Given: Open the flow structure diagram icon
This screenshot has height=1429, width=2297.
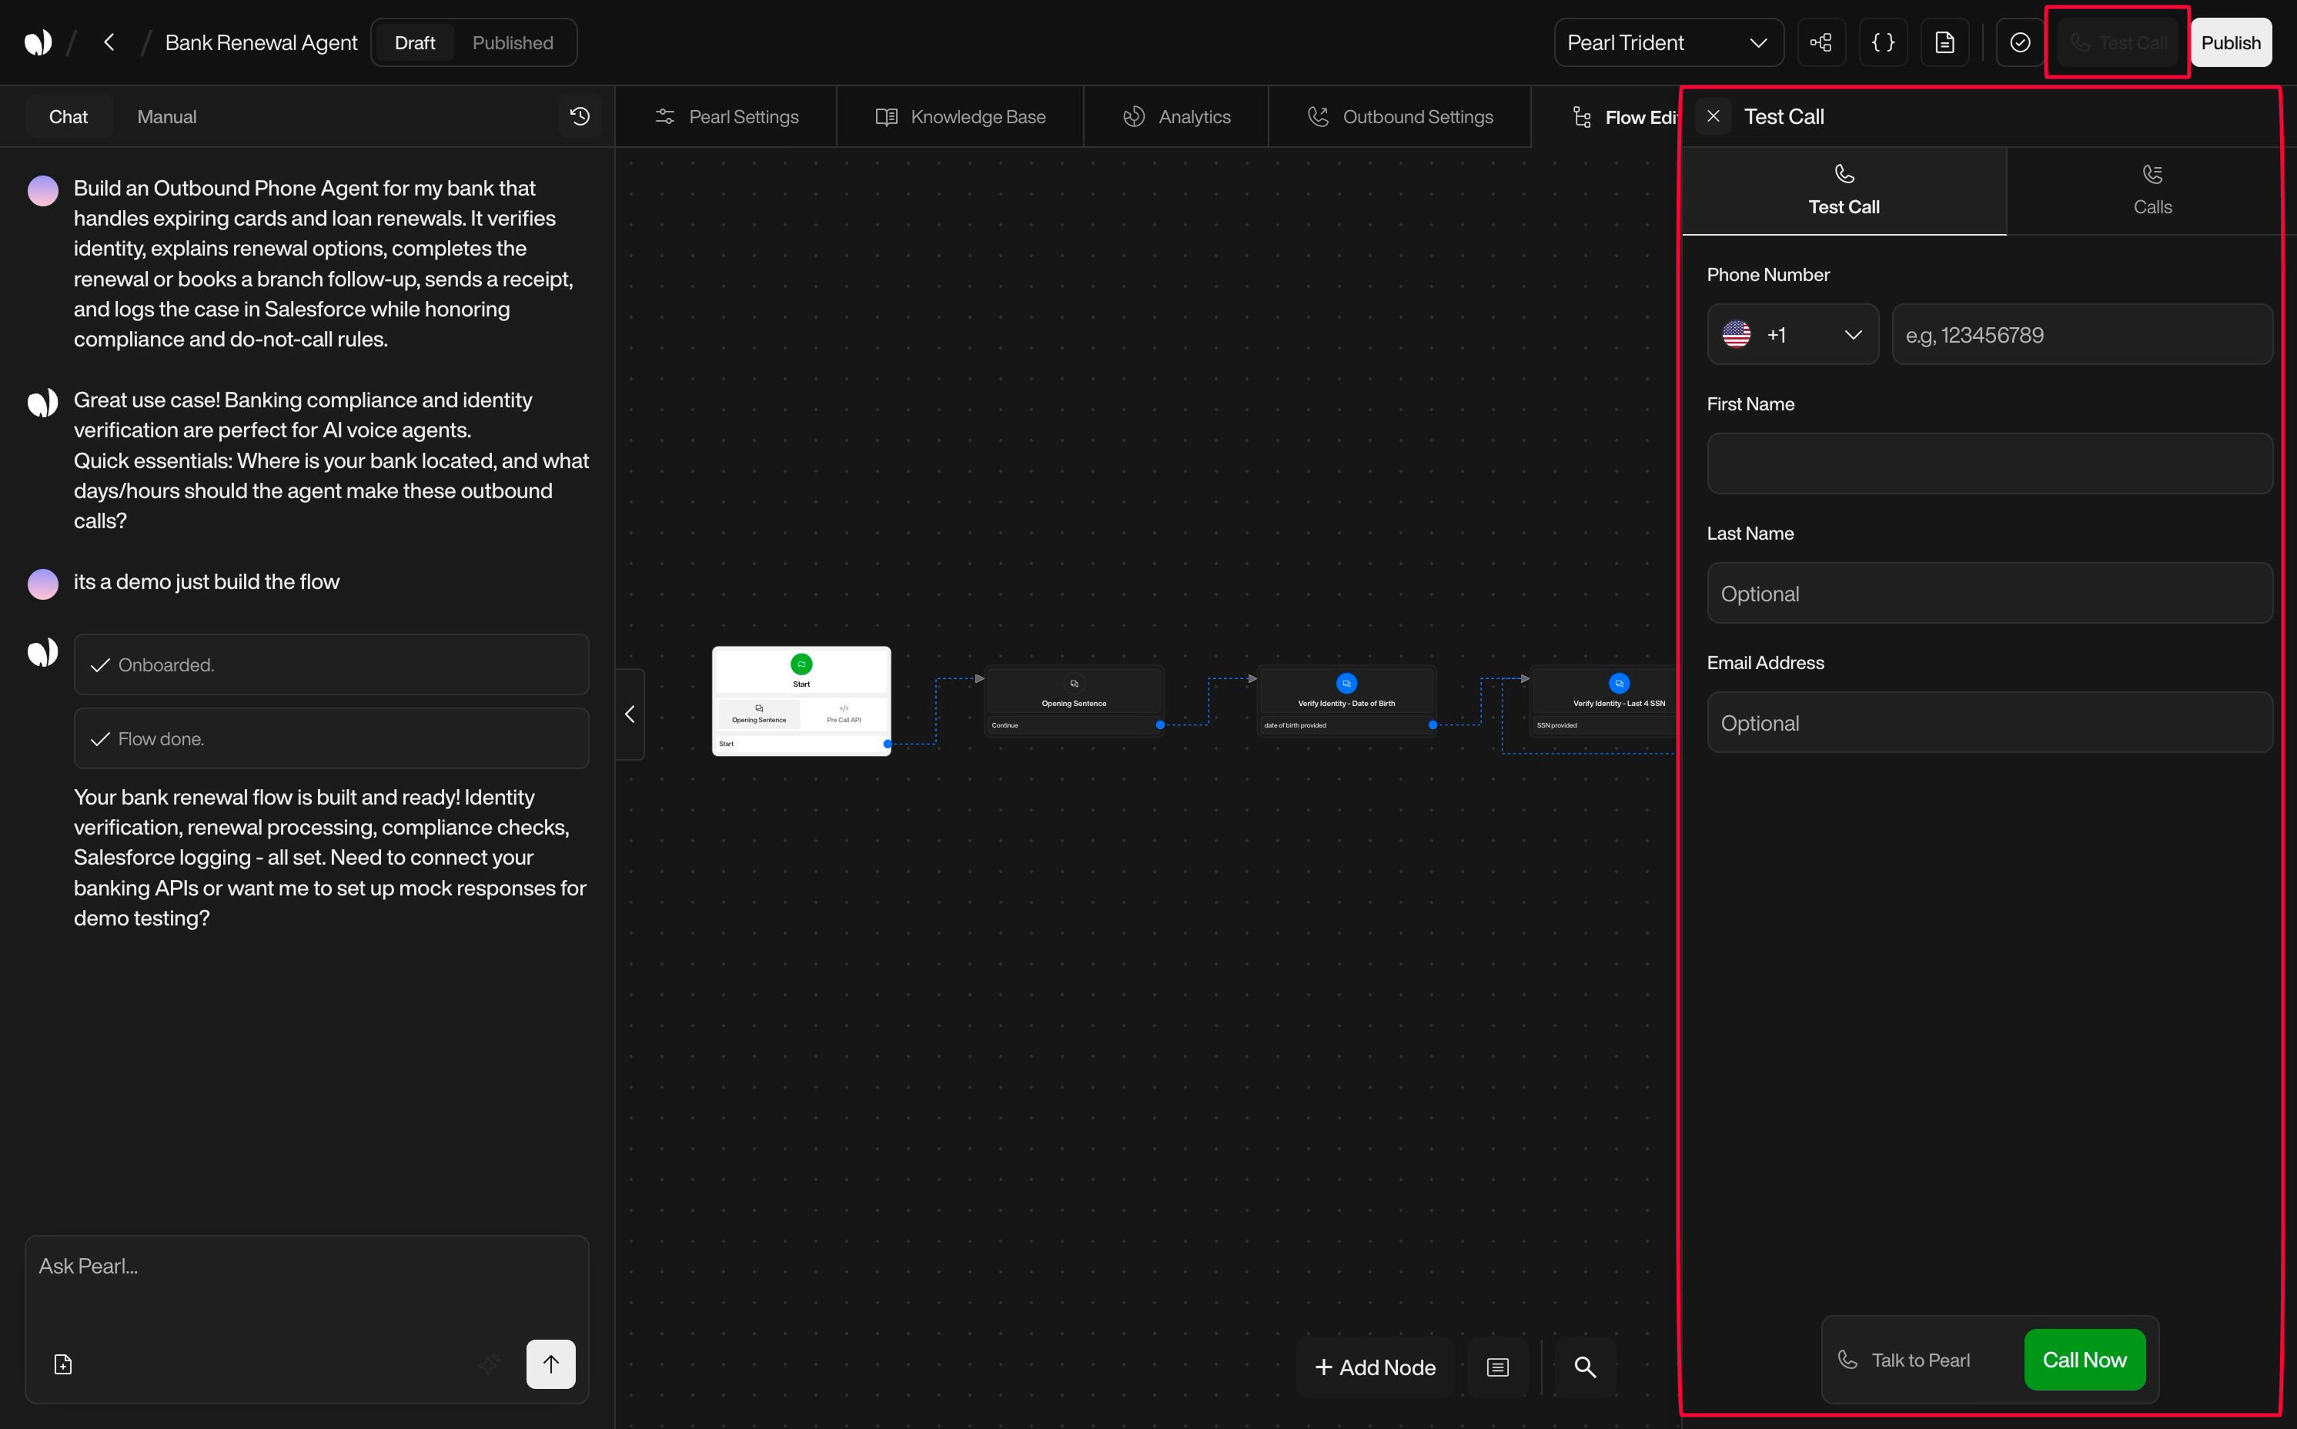Looking at the screenshot, I should pos(1822,42).
